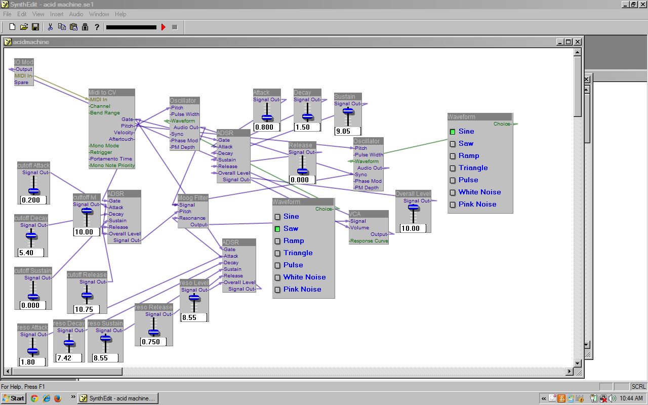648x405 pixels.
Task: Click the upper Oscillator module header
Action: [x=185, y=101]
